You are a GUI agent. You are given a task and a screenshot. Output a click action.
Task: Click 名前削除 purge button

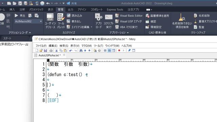[x=202, y=16]
